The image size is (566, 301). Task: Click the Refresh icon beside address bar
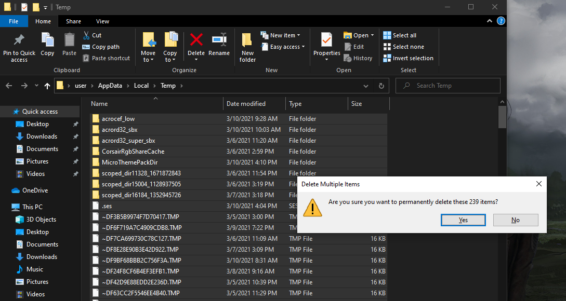pyautogui.click(x=381, y=86)
